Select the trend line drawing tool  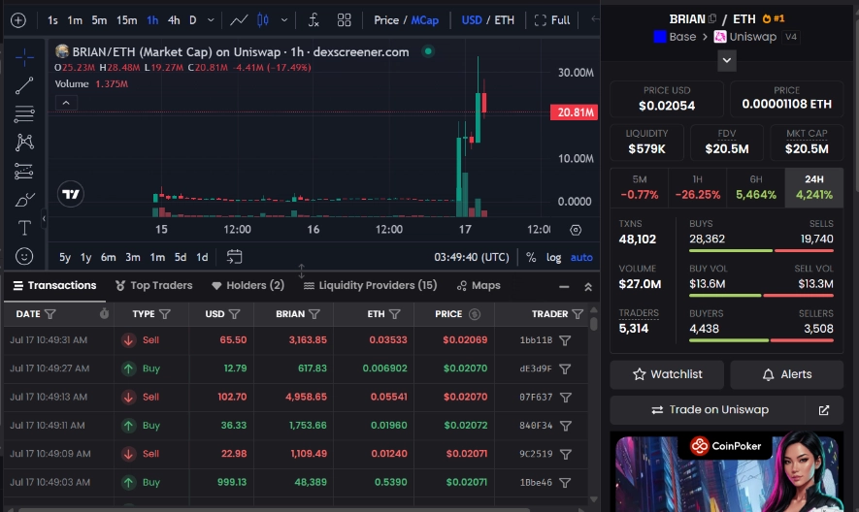24,85
